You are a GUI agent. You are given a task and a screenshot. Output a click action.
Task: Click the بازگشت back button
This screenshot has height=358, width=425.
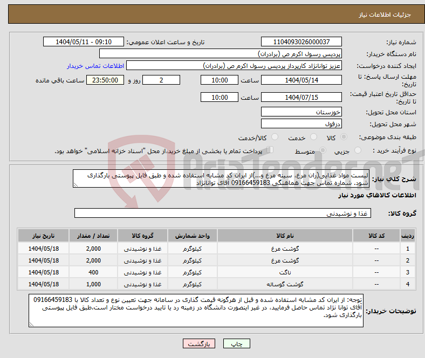[x=199, y=343]
